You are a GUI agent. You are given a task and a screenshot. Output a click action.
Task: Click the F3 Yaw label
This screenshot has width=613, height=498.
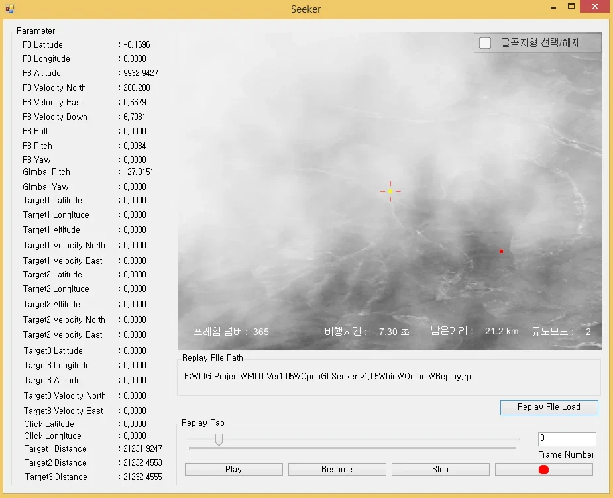tap(36, 160)
